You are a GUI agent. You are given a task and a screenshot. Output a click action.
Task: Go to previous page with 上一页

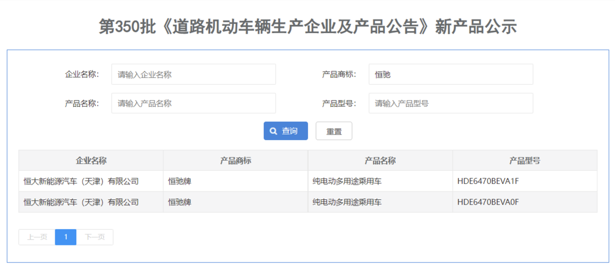click(x=37, y=237)
